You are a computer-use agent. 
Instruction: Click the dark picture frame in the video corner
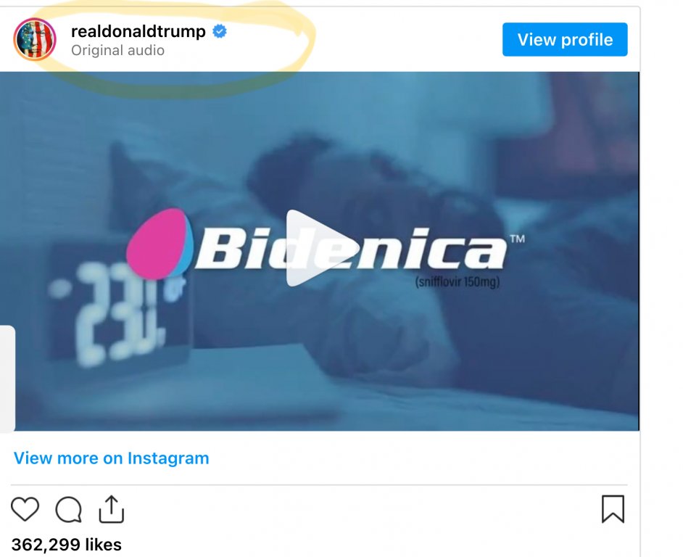click(x=566, y=126)
